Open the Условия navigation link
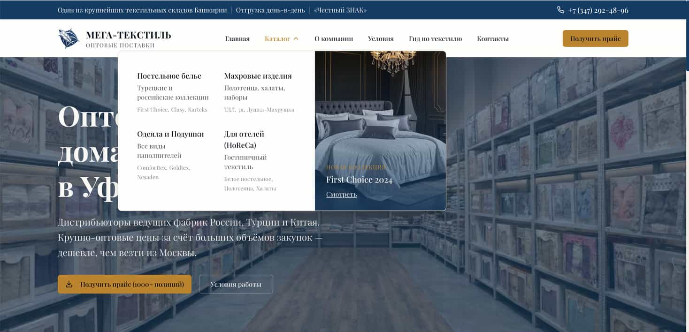689x332 pixels. pos(381,39)
